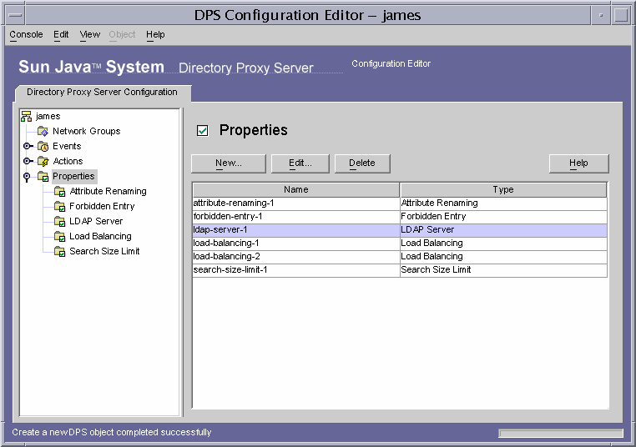The height and width of the screenshot is (447, 636).
Task: Click the New... button
Action: pos(229,163)
